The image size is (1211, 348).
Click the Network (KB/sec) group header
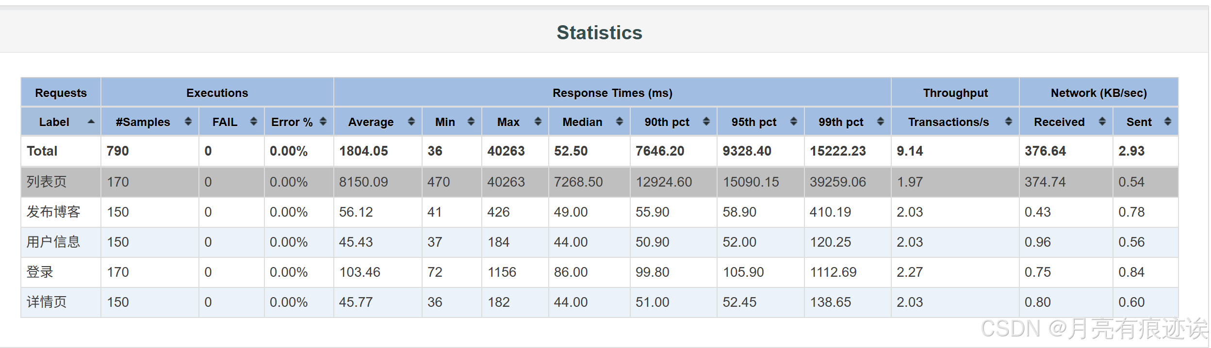1099,93
